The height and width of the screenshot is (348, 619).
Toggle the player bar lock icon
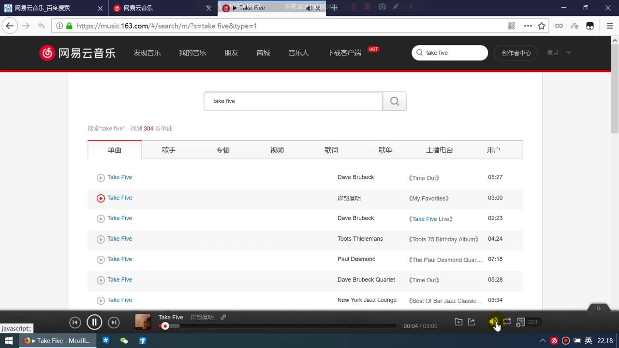coord(599,308)
